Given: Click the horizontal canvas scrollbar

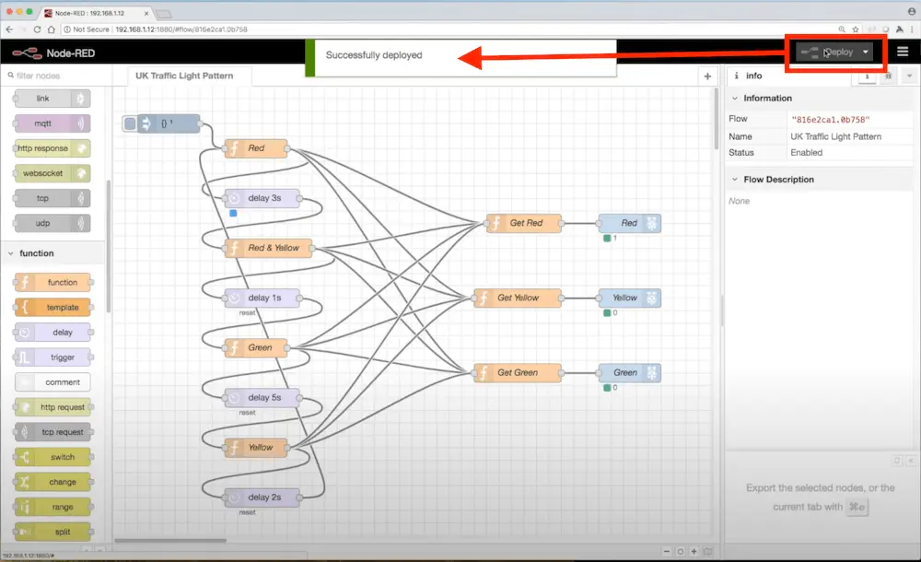Looking at the screenshot, I should tap(170, 541).
